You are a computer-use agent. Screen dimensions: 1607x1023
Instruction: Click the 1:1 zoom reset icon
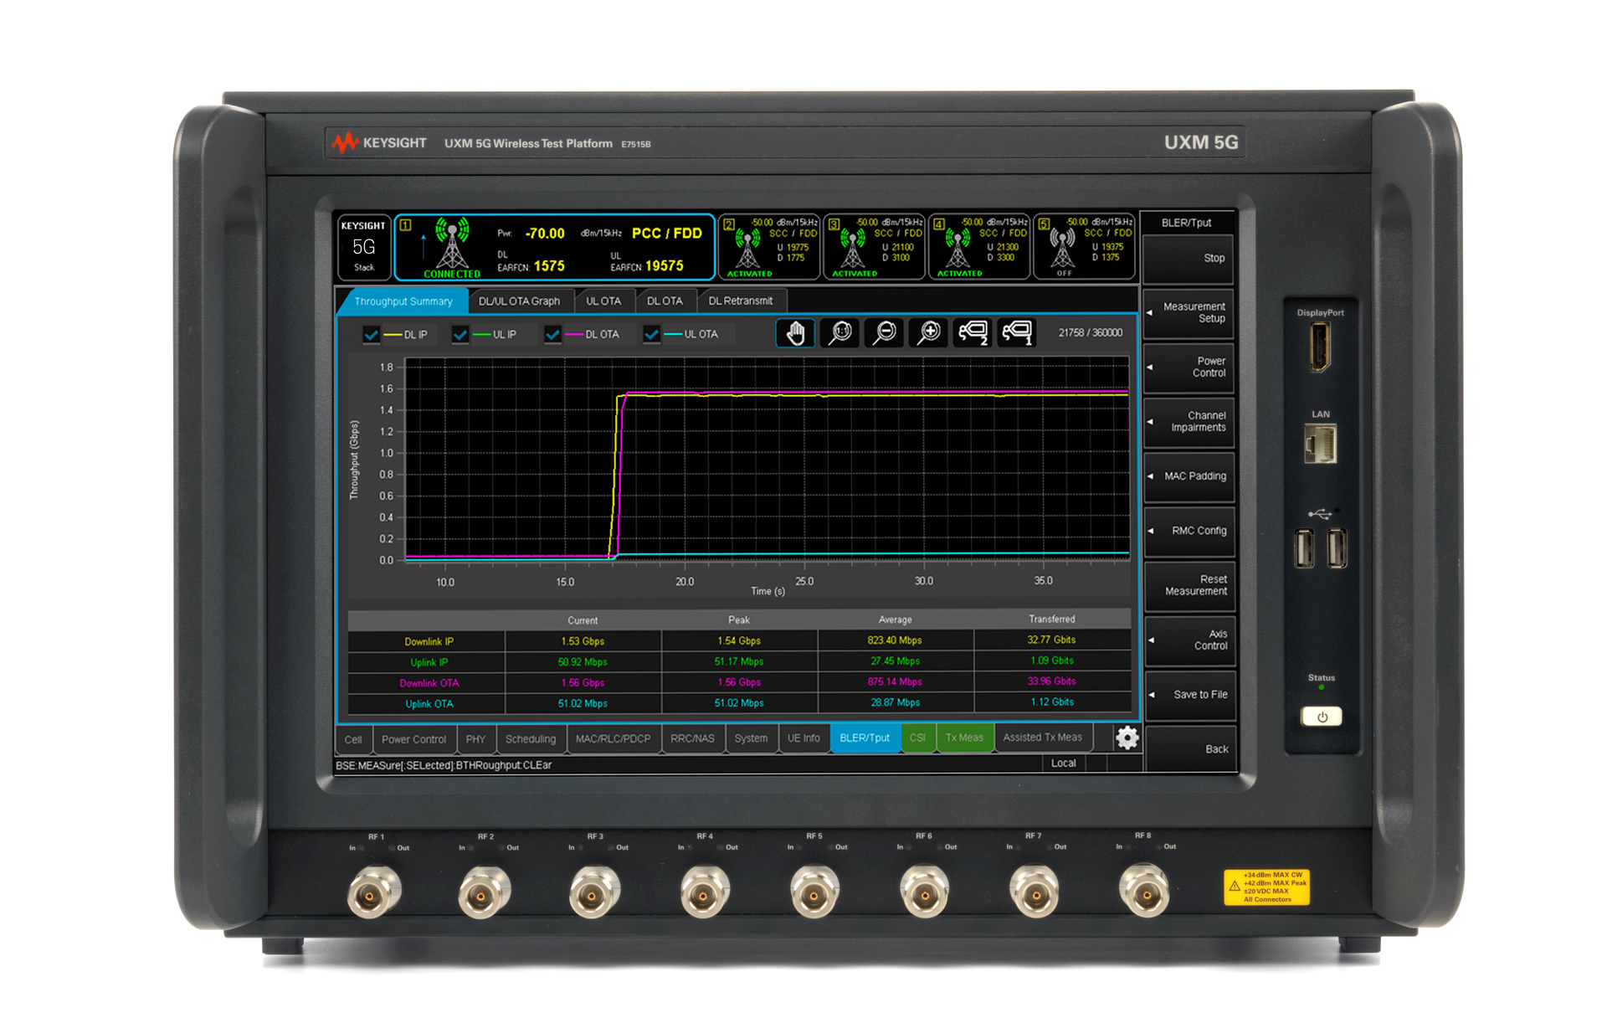click(839, 332)
